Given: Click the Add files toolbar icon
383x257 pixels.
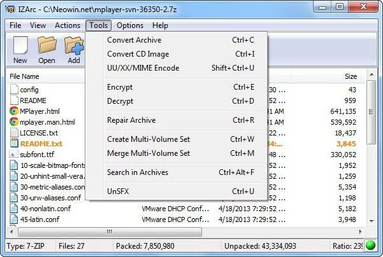Looking at the screenshot, I should click(74, 45).
